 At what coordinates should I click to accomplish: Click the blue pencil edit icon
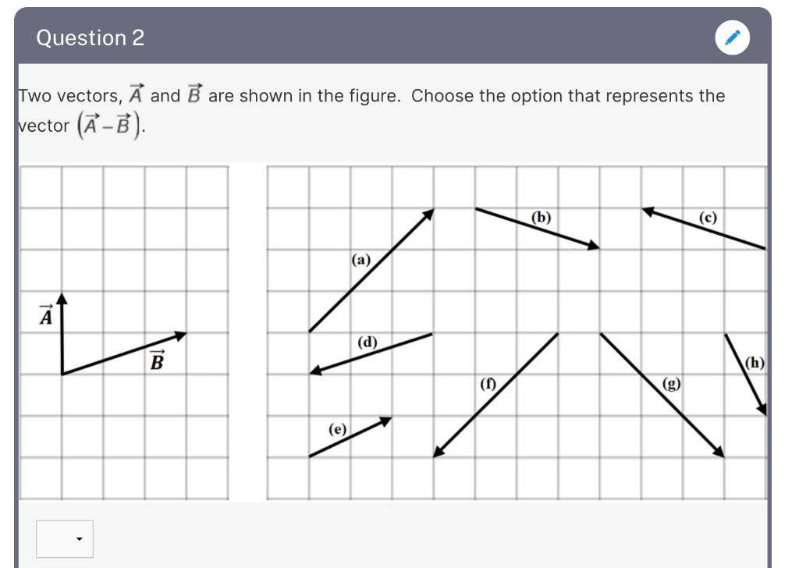[x=732, y=37]
